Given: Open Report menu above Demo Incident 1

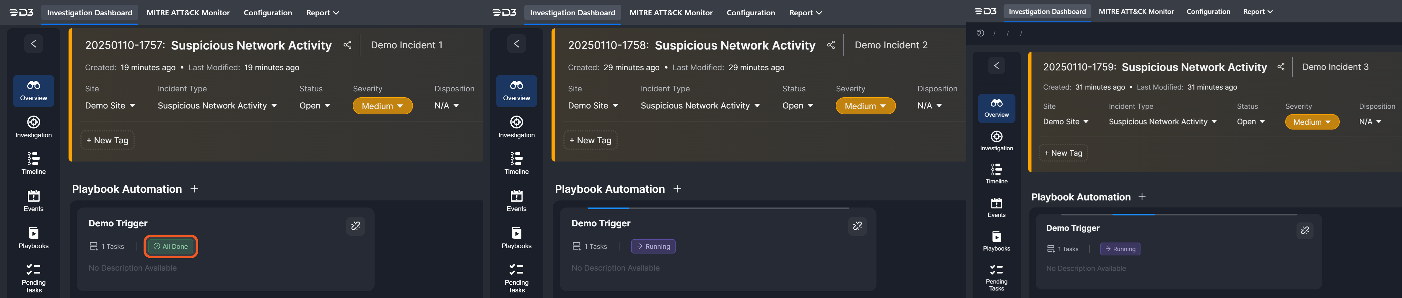Looking at the screenshot, I should click(x=322, y=12).
